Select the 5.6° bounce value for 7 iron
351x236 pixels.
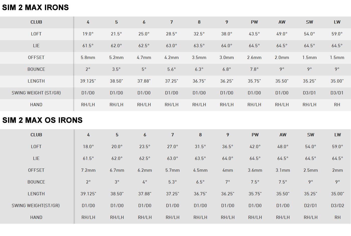point(171,69)
